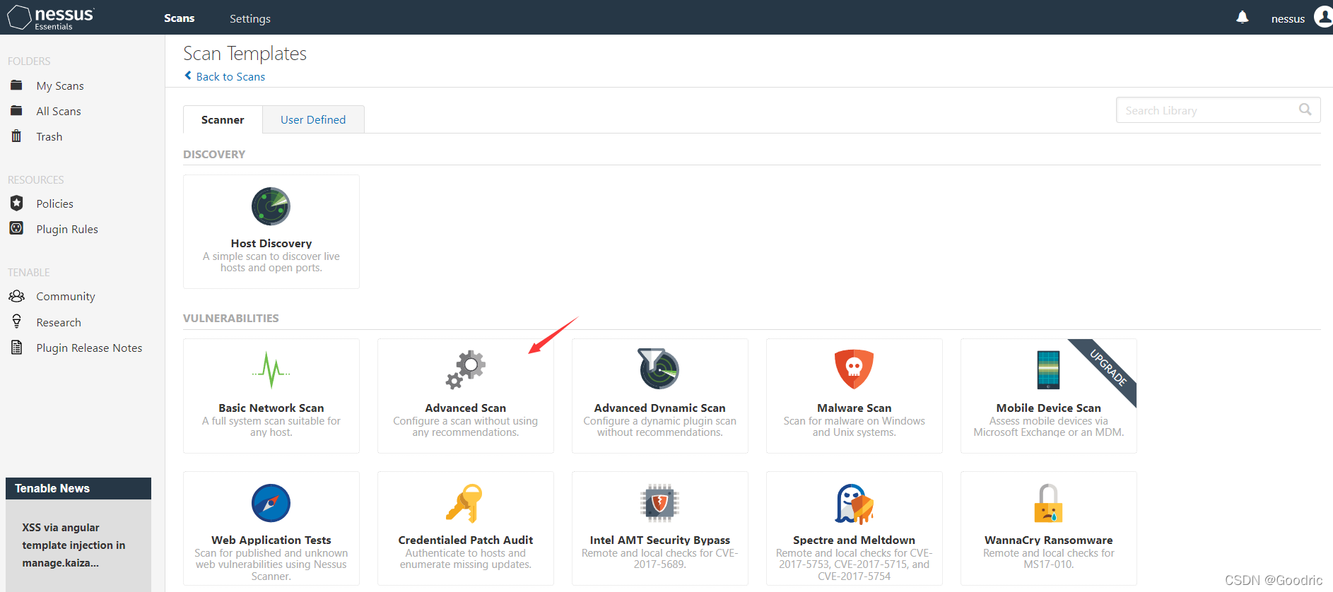Image resolution: width=1333 pixels, height=592 pixels.
Task: Click the Nessus Essentials logo
Action: [51, 18]
